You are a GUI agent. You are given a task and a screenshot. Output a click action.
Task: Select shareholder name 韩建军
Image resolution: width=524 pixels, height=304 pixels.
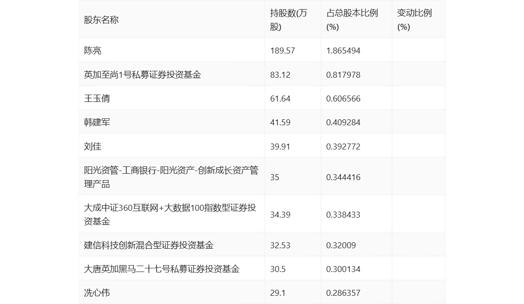click(x=97, y=122)
